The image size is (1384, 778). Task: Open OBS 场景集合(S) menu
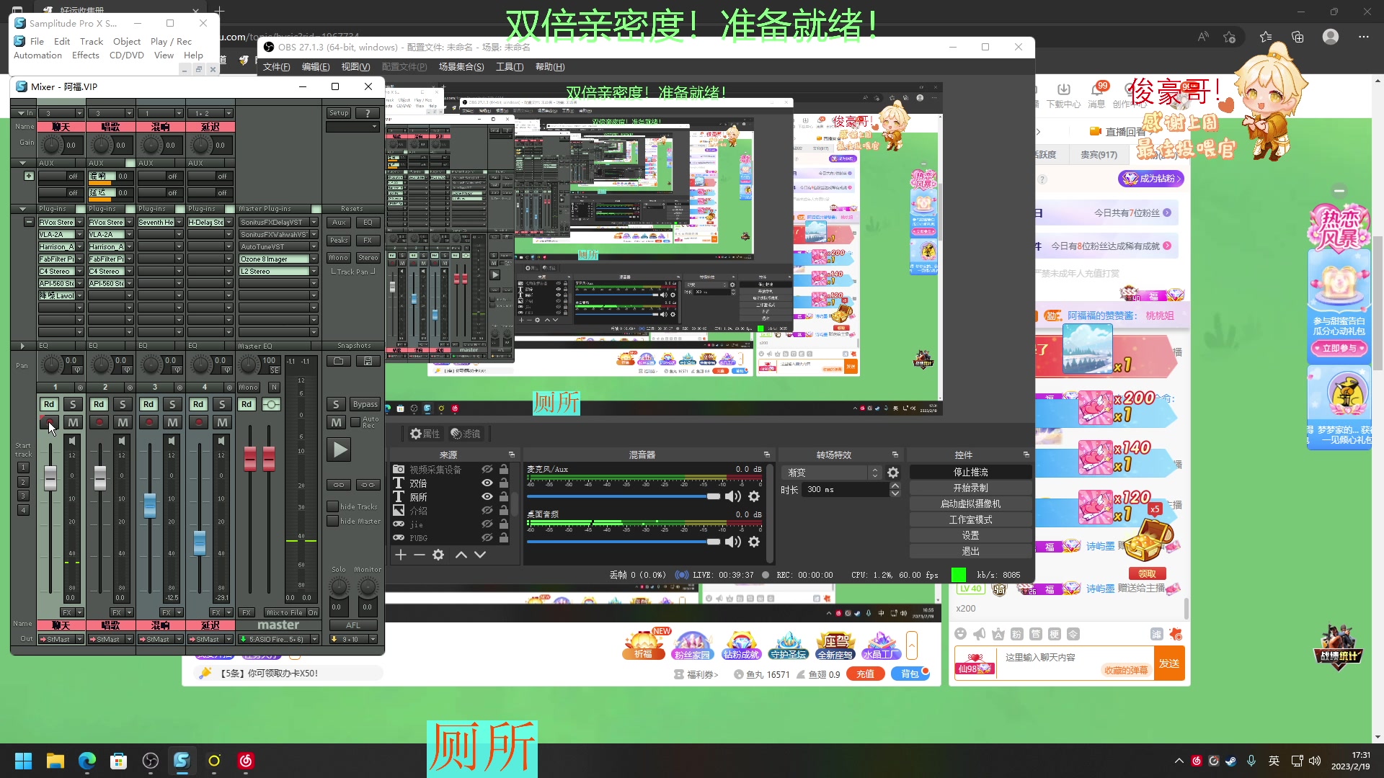tap(461, 67)
